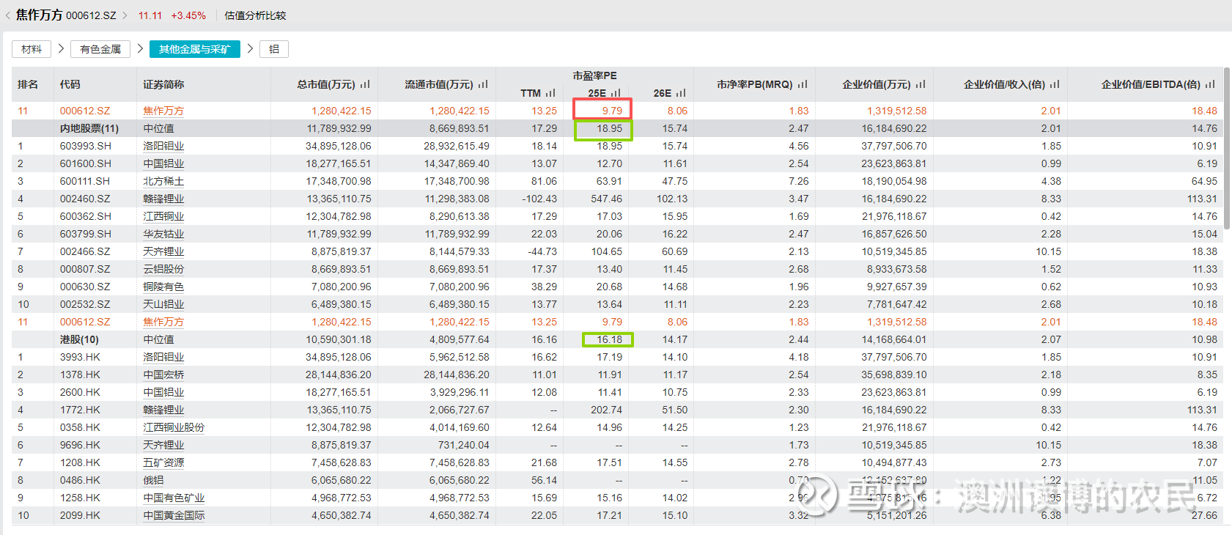This screenshot has height=535, width=1232.
Task: Open the 中国黄金国际 security link
Action: (174, 515)
